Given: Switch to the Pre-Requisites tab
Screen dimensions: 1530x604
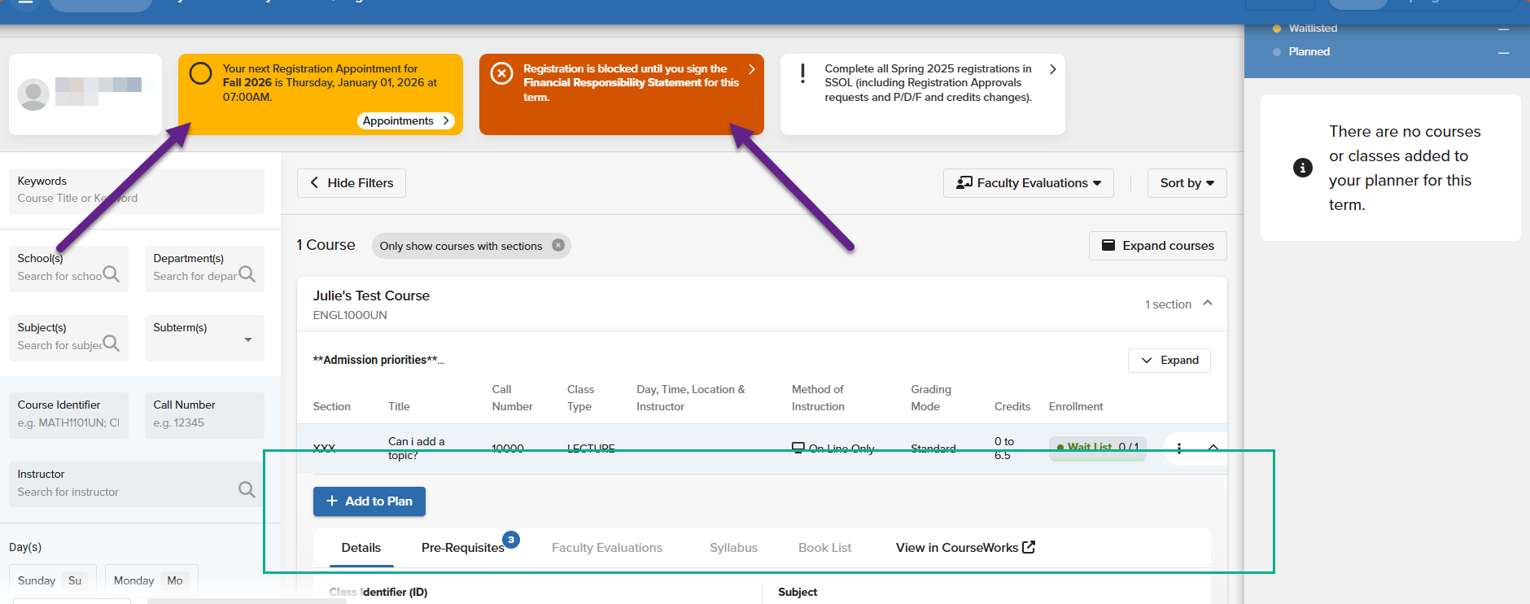Looking at the screenshot, I should point(463,548).
